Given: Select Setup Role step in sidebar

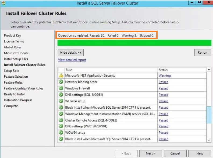Looking at the screenshot, I should point(11,71).
